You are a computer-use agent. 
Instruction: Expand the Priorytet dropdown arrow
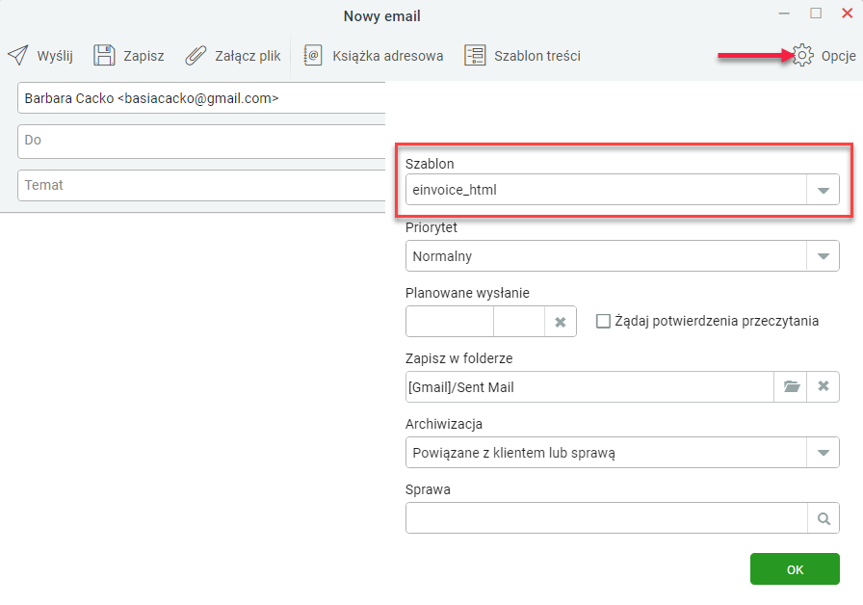[x=823, y=256]
